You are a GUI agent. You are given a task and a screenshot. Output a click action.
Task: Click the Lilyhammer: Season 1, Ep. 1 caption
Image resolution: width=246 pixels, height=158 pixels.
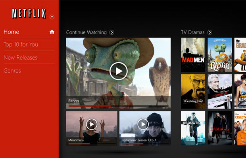coord(139,140)
